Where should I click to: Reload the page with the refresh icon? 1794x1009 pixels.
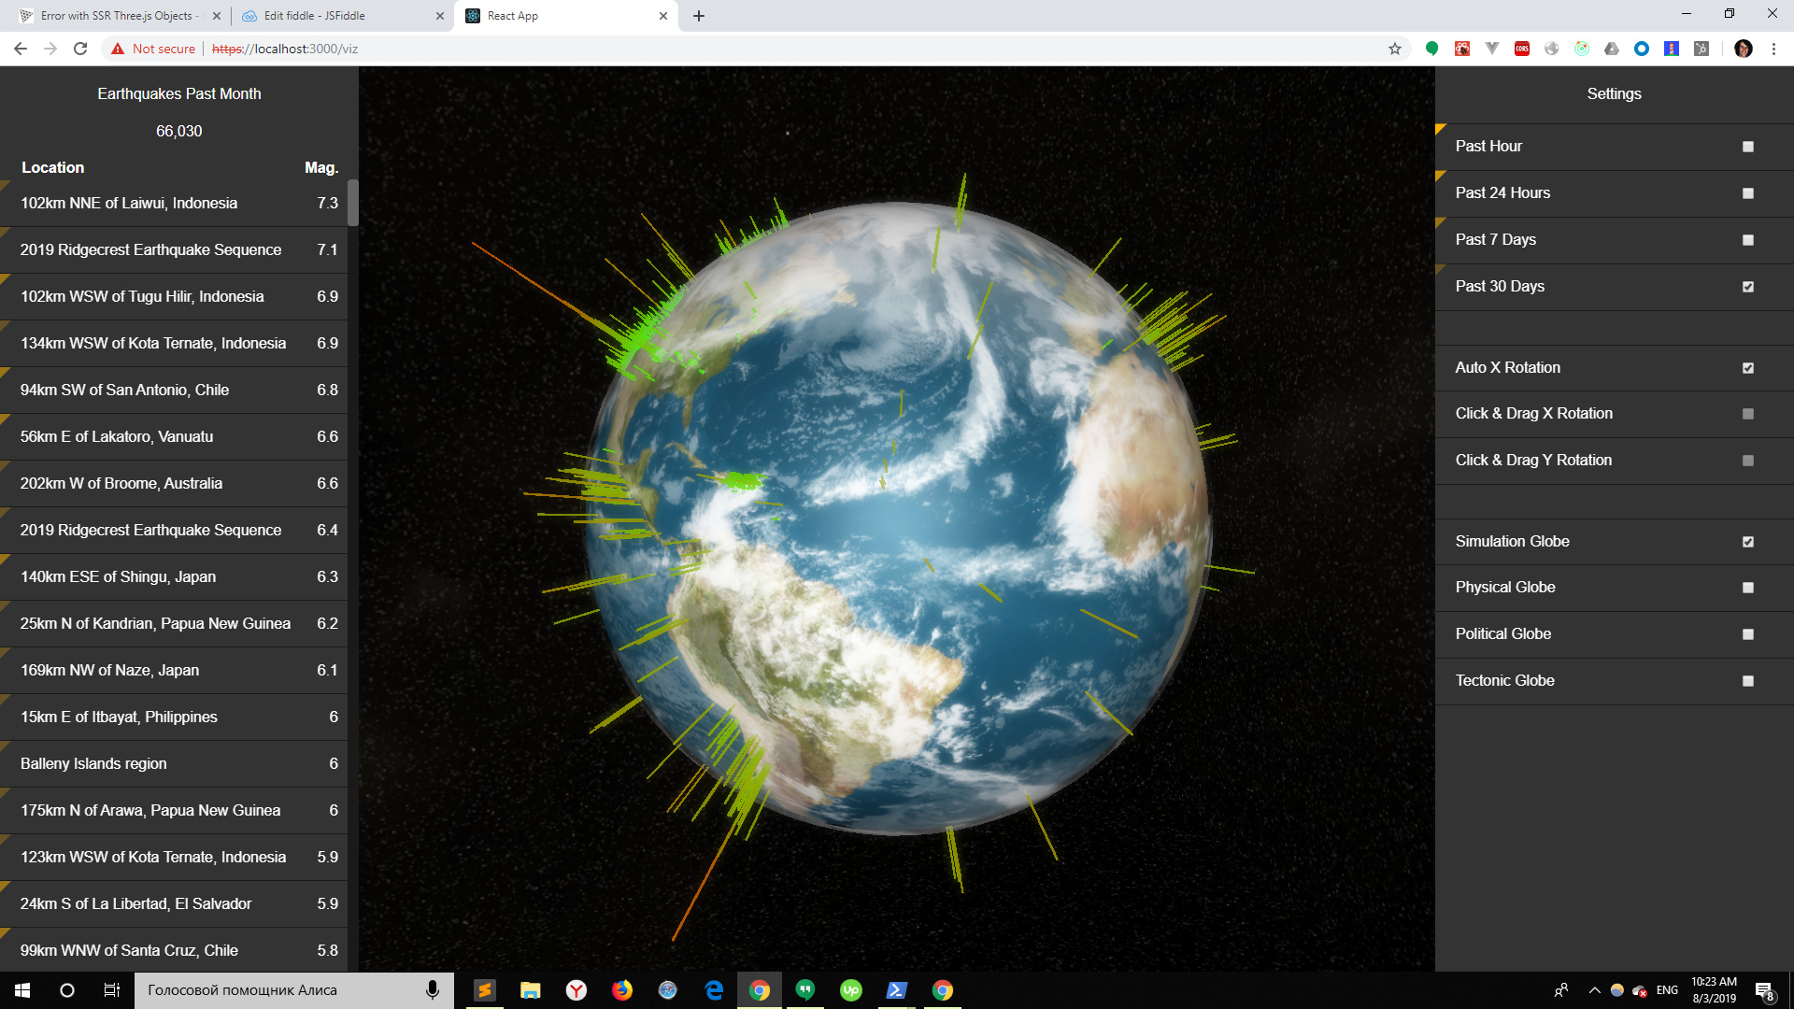80,49
